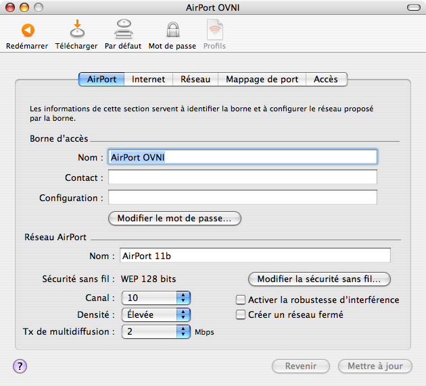Check Créer un réseau fermé
426x386 pixels.
[241, 314]
